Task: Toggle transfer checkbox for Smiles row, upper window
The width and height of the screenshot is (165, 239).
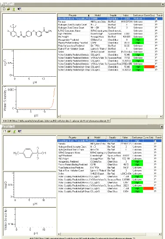Action: point(156,52)
